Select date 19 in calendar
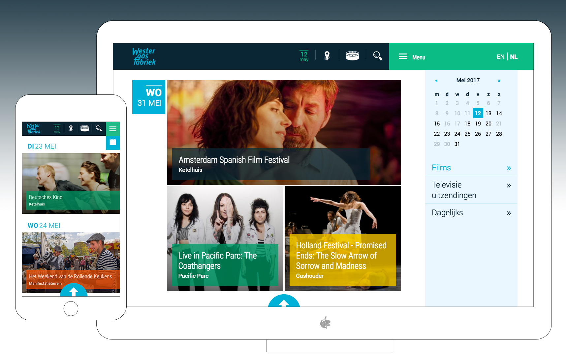566x354 pixels. click(x=478, y=124)
